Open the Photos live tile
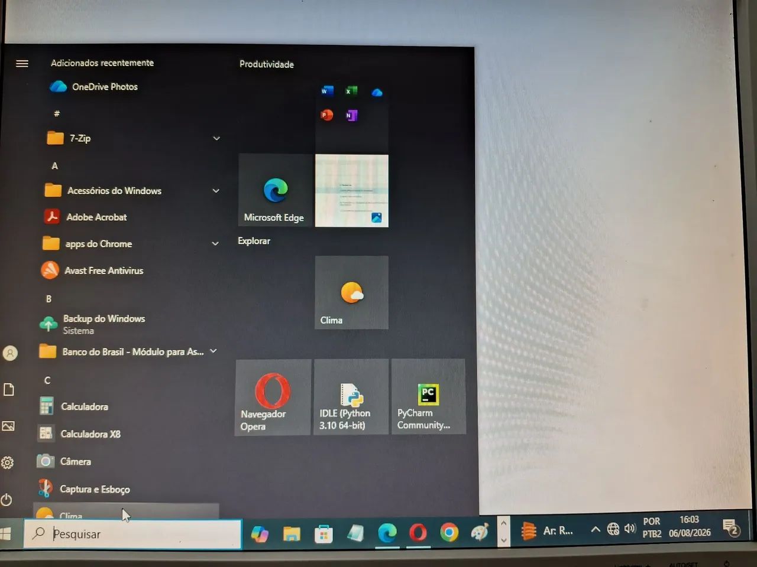 point(352,191)
